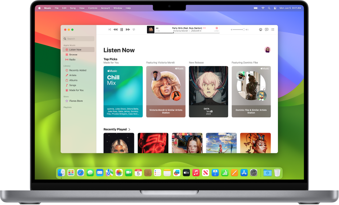The width and height of the screenshot is (339, 205).
Task: Open Apple TV from the Dock
Action: (x=186, y=173)
